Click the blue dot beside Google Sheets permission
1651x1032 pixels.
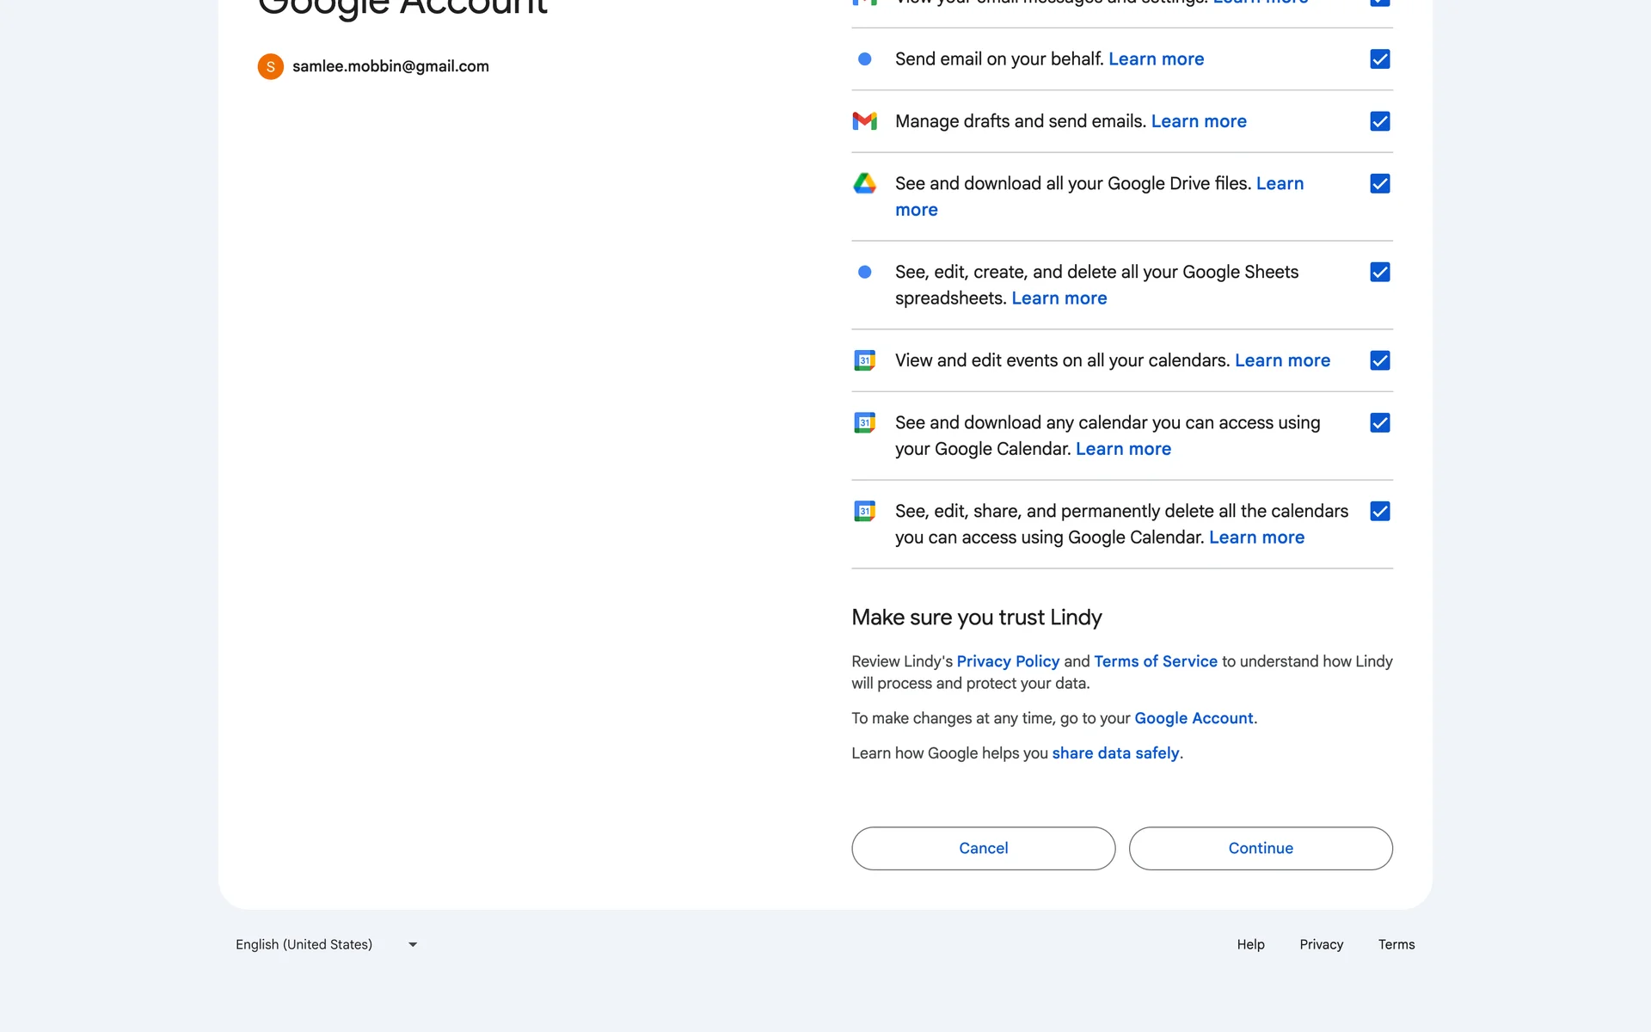tap(864, 272)
